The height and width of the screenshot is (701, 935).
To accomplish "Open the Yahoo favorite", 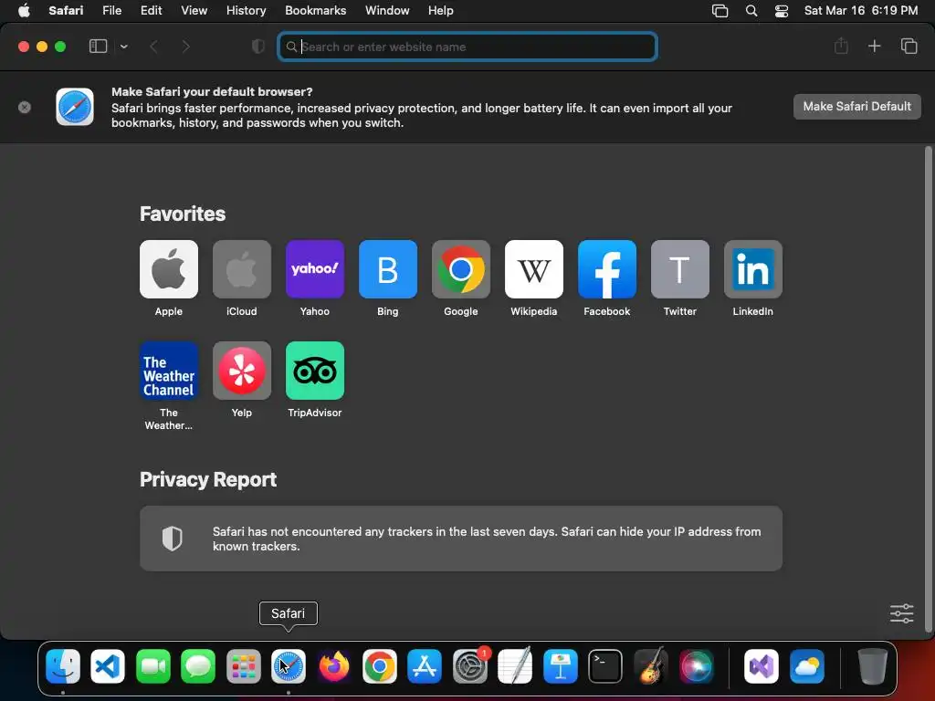I will click(315, 269).
